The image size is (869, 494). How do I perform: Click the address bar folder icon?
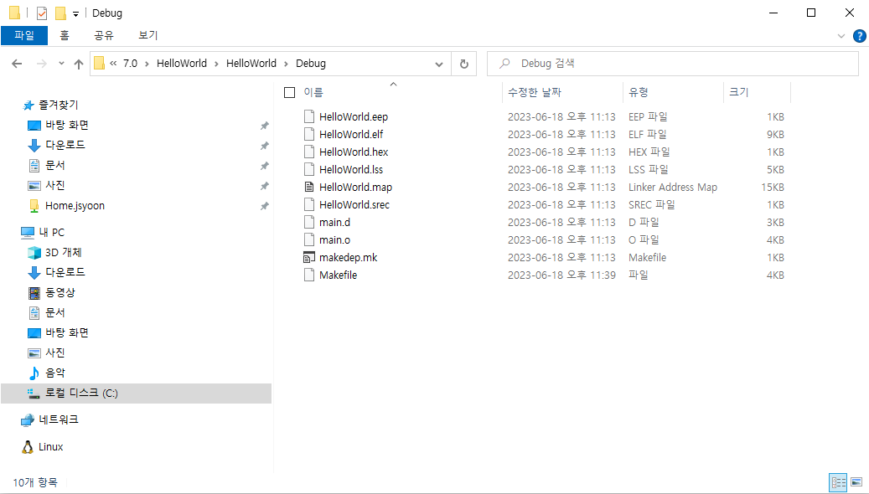pos(99,64)
